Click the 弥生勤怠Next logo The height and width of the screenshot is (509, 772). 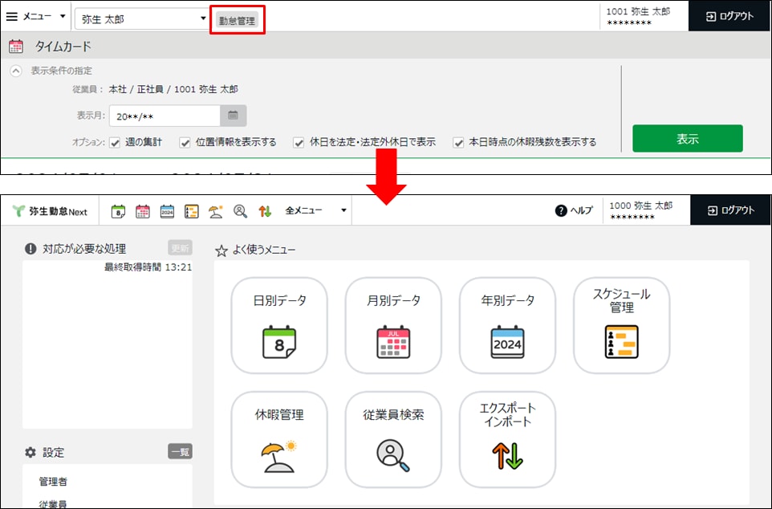(50, 211)
